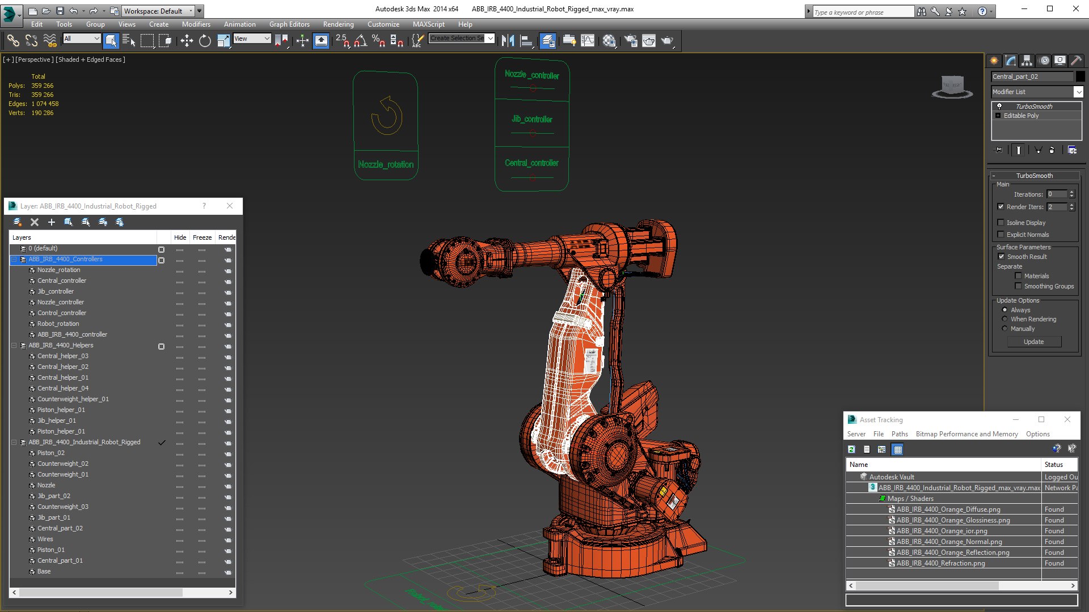Toggle Percent Snap in main toolbar

(x=378, y=40)
